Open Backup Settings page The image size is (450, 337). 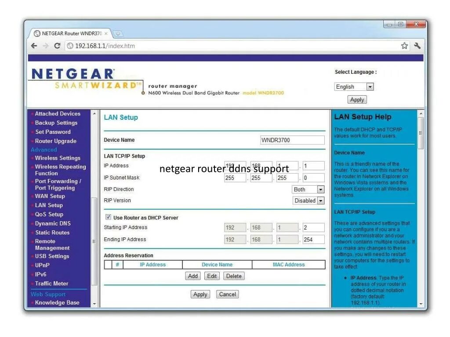click(x=56, y=123)
